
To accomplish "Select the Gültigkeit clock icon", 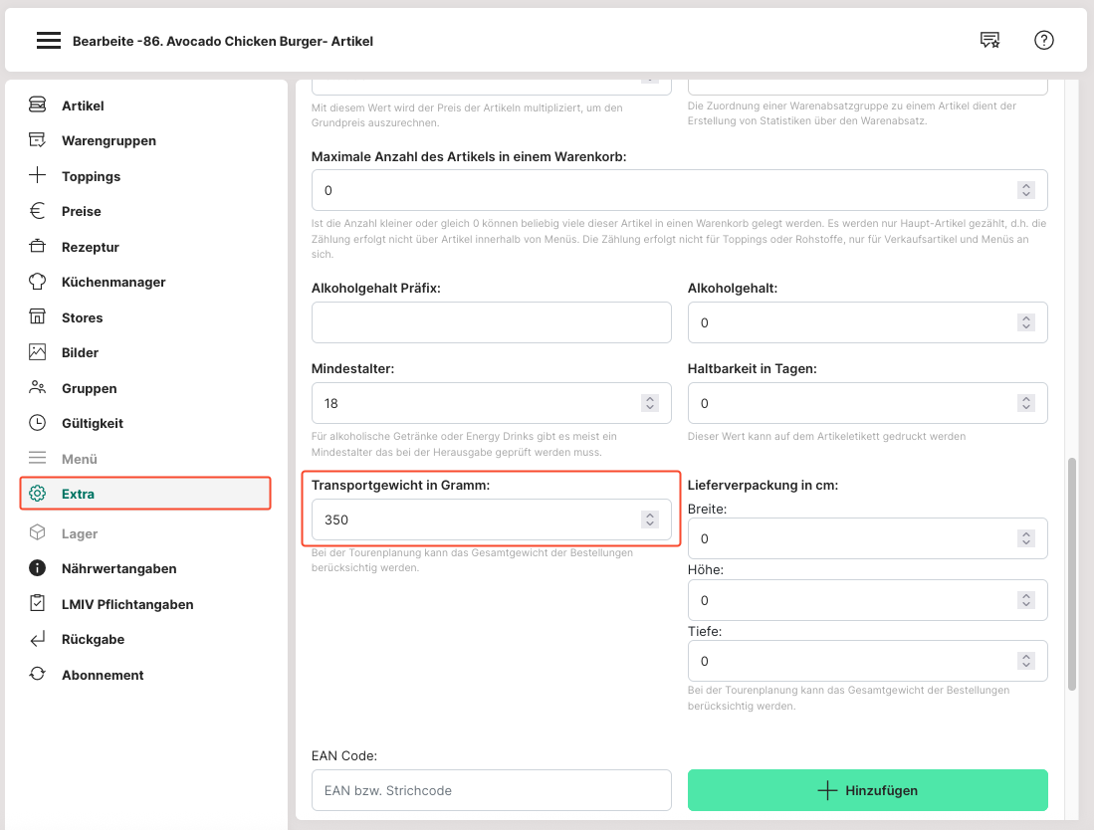I will [x=38, y=423].
